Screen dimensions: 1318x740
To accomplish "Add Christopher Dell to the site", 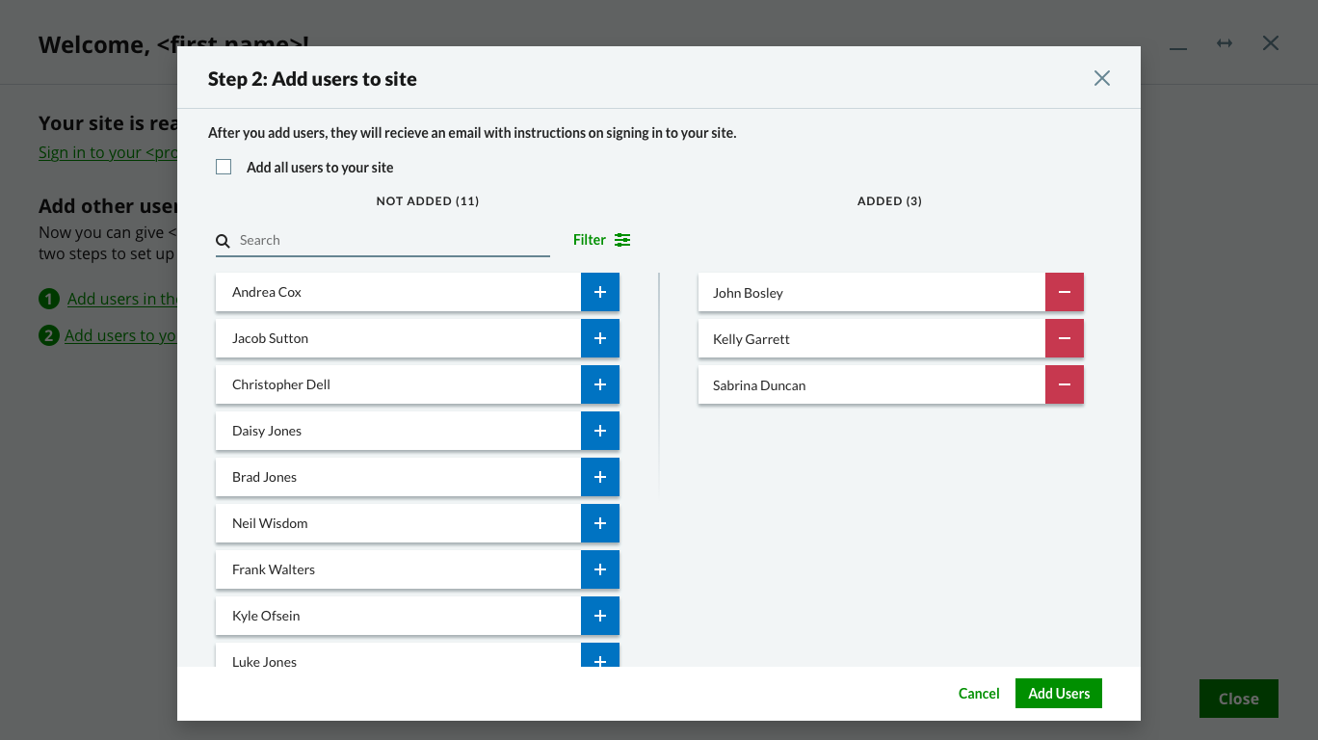I will click(600, 384).
